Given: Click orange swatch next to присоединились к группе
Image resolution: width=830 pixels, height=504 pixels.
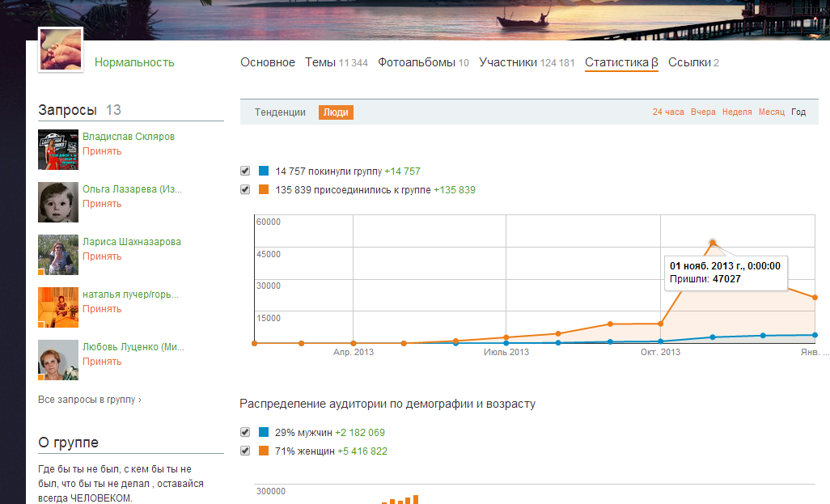Looking at the screenshot, I should [x=264, y=189].
